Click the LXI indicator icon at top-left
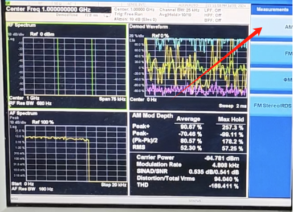 tap(7, 3)
